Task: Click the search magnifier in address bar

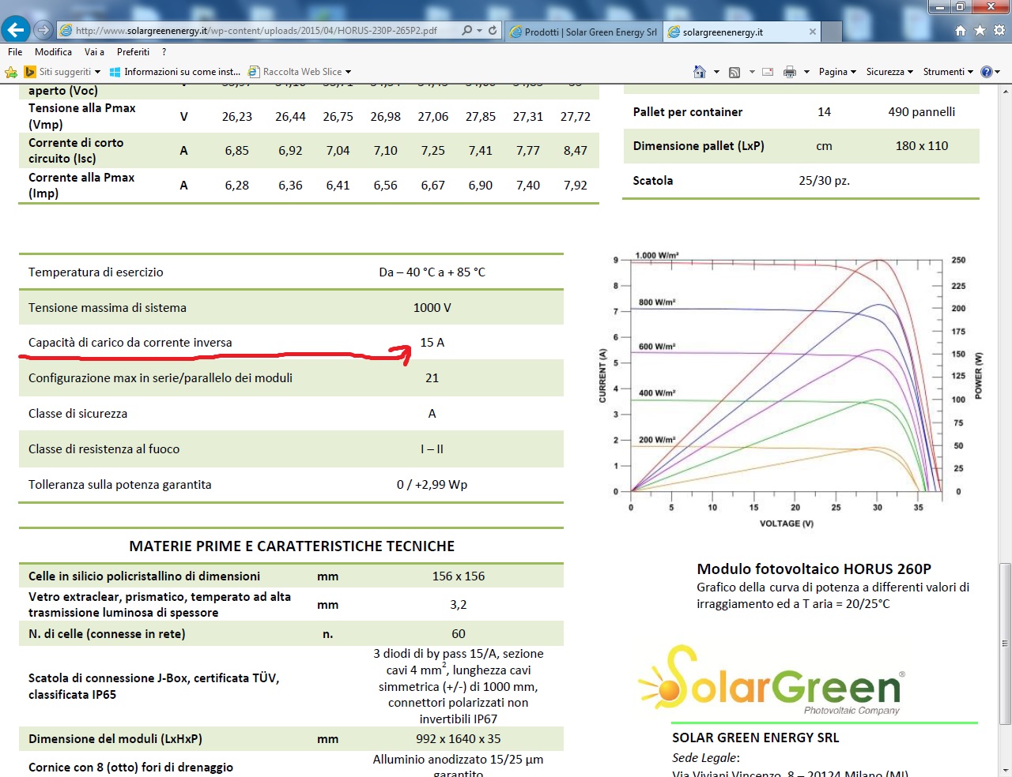Action: [467, 30]
